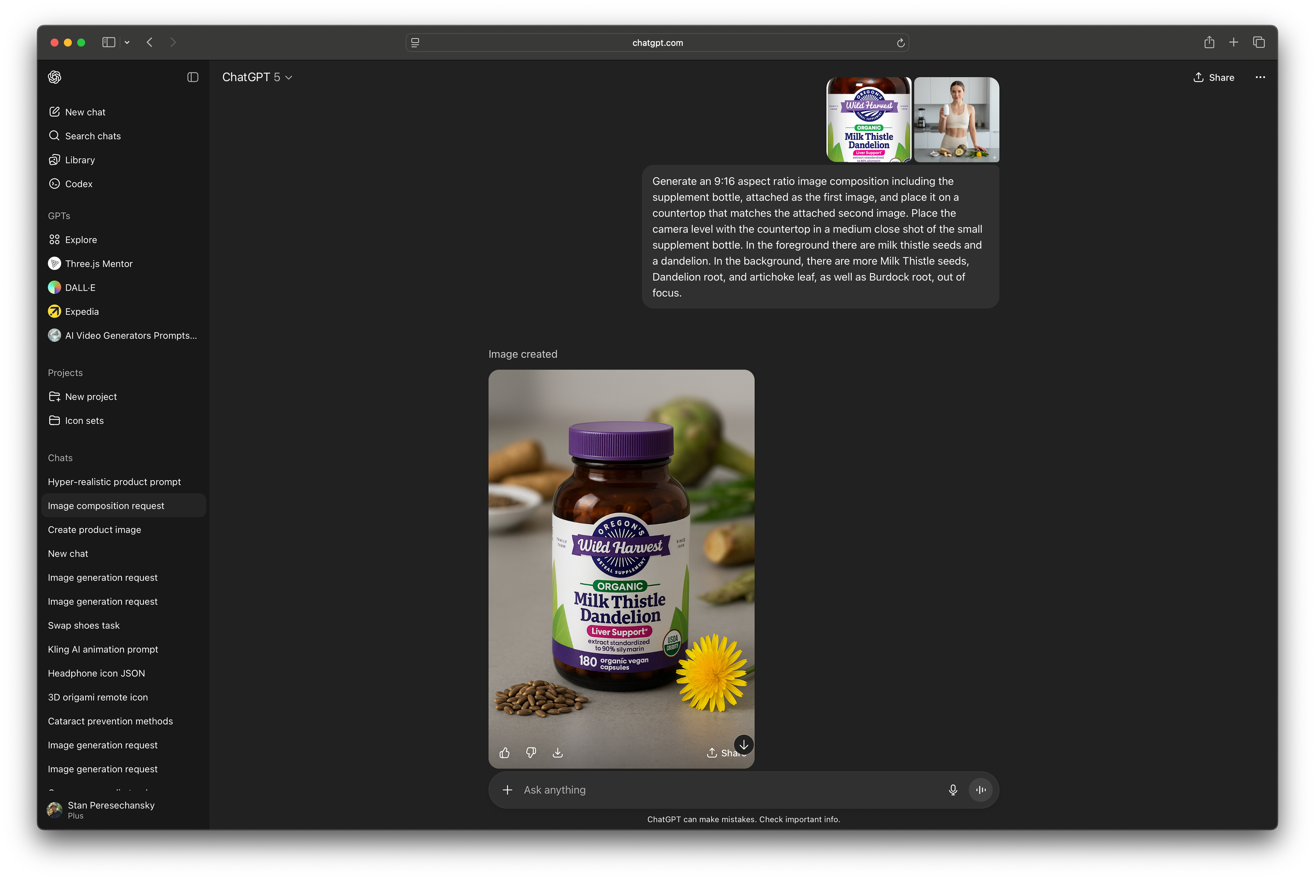This screenshot has height=879, width=1315.
Task: Open the ChatGPT 5 model selector
Action: pyautogui.click(x=258, y=77)
